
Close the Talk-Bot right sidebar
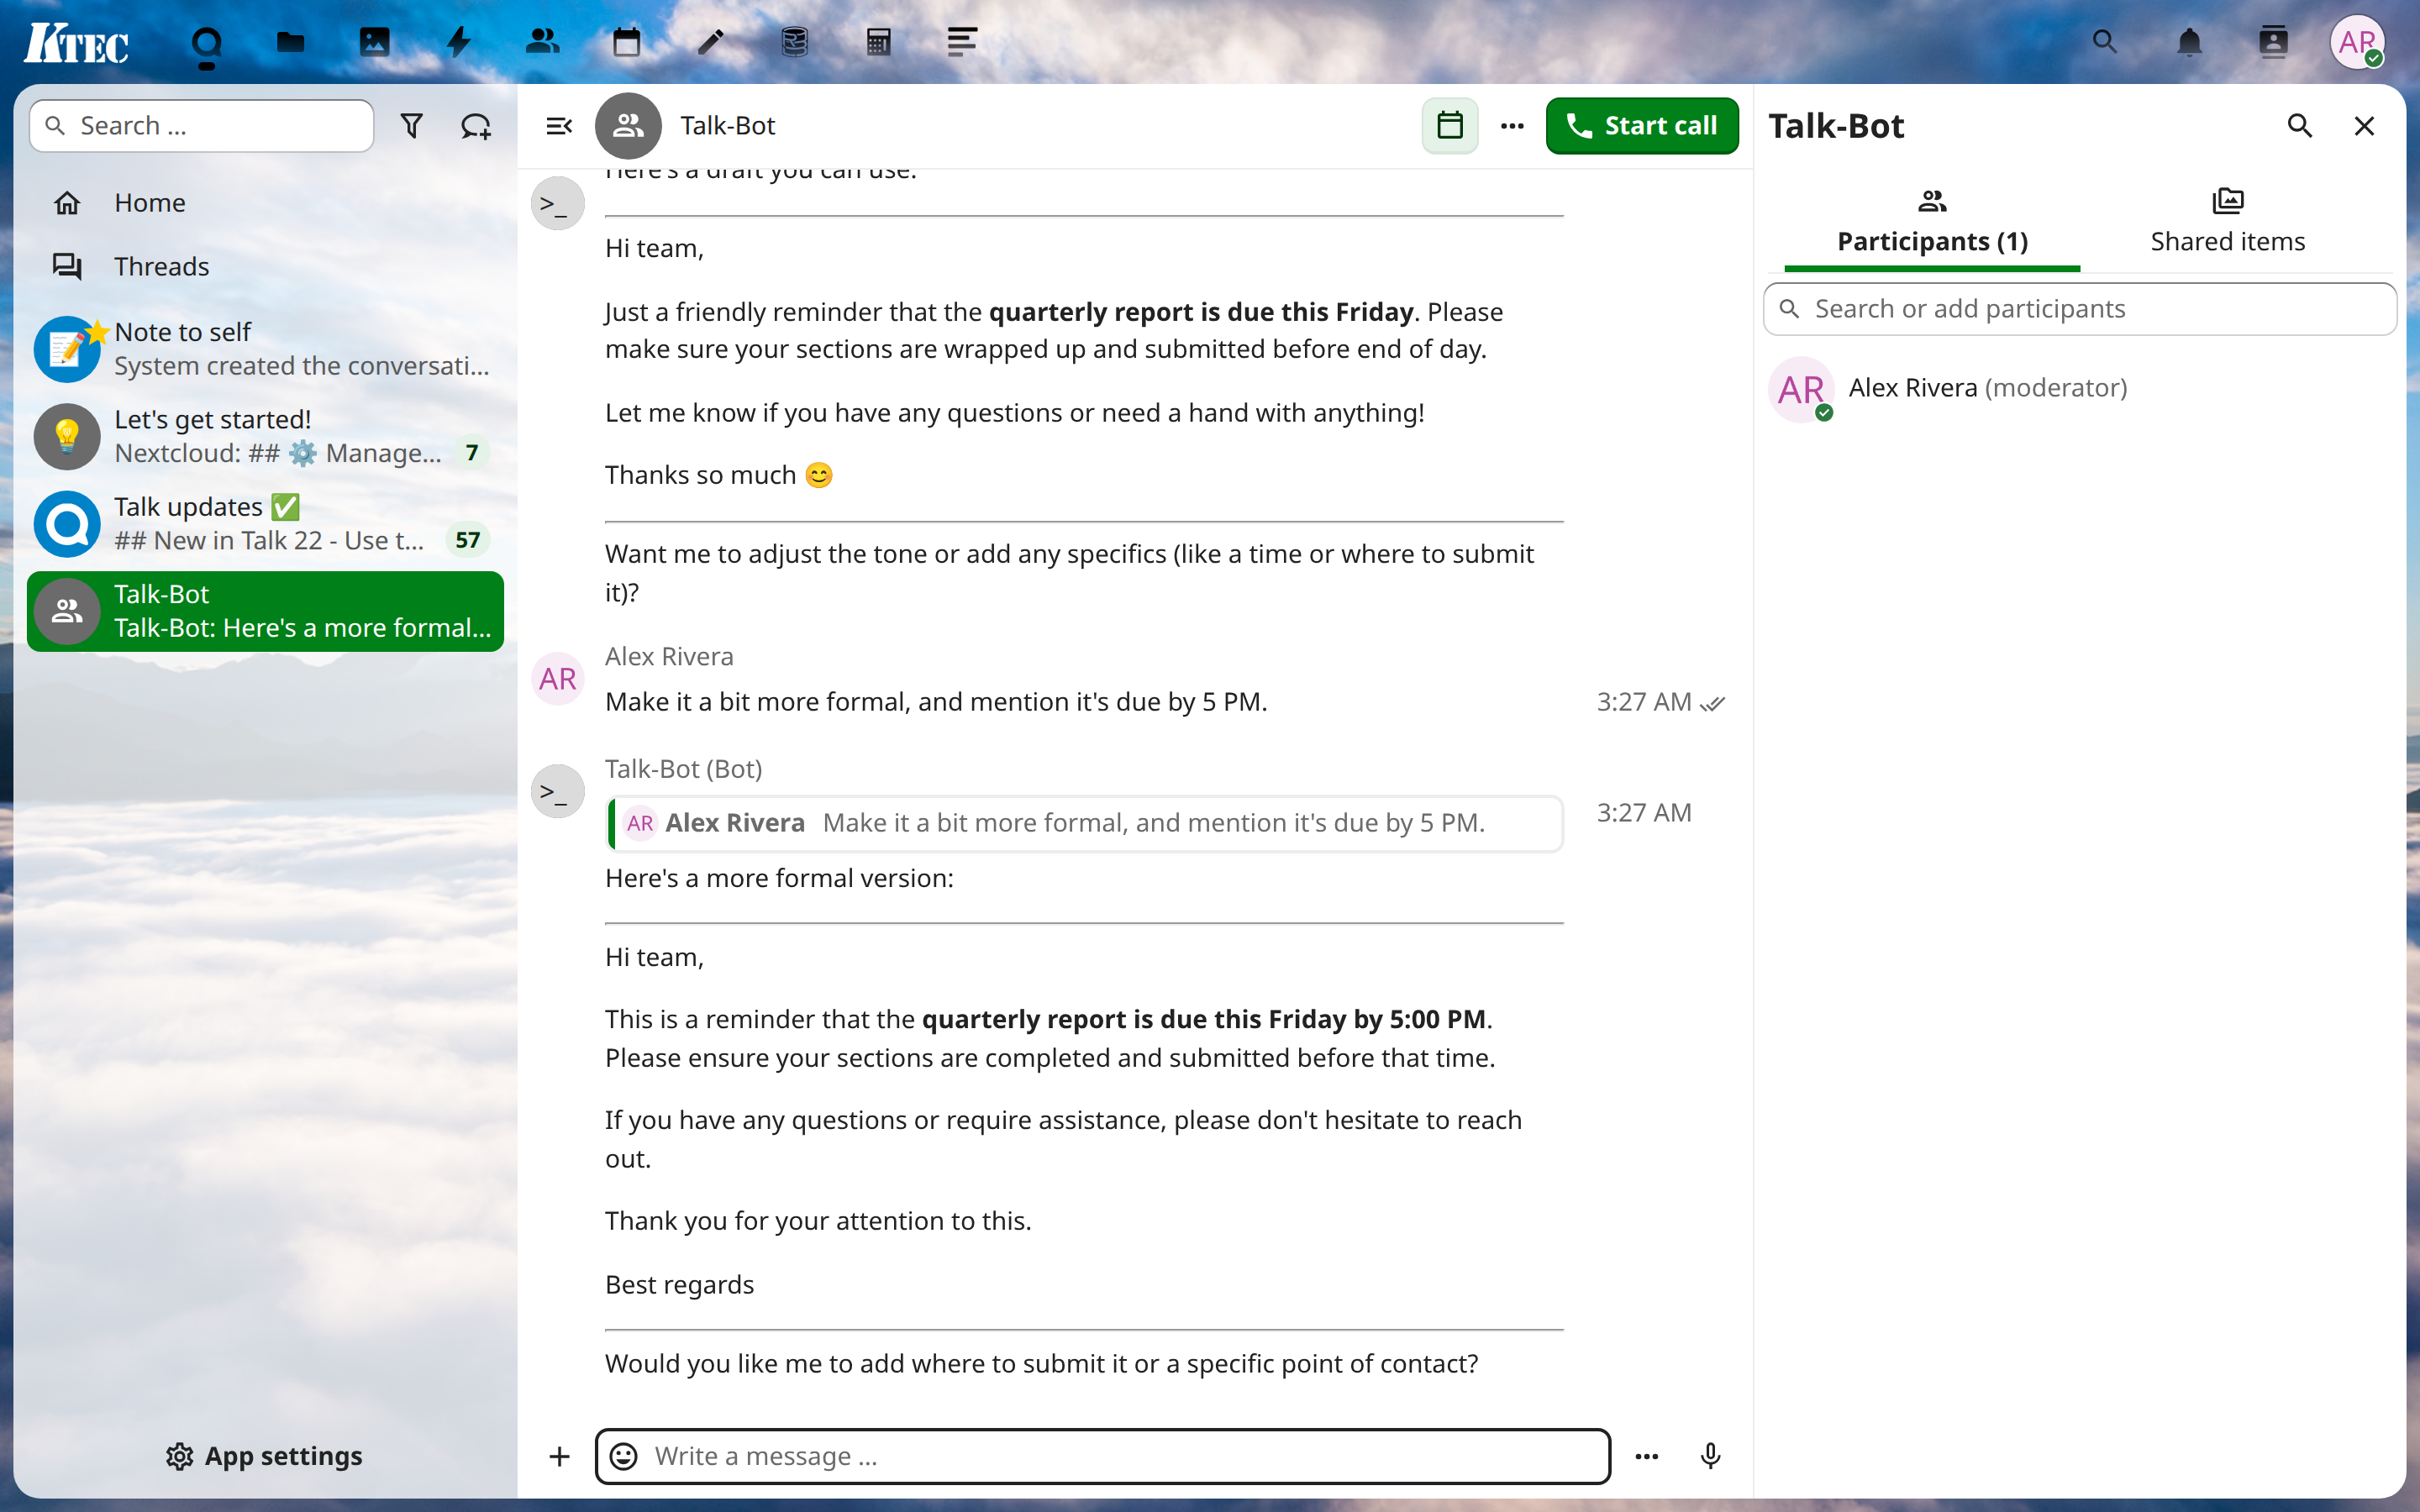(x=2364, y=126)
